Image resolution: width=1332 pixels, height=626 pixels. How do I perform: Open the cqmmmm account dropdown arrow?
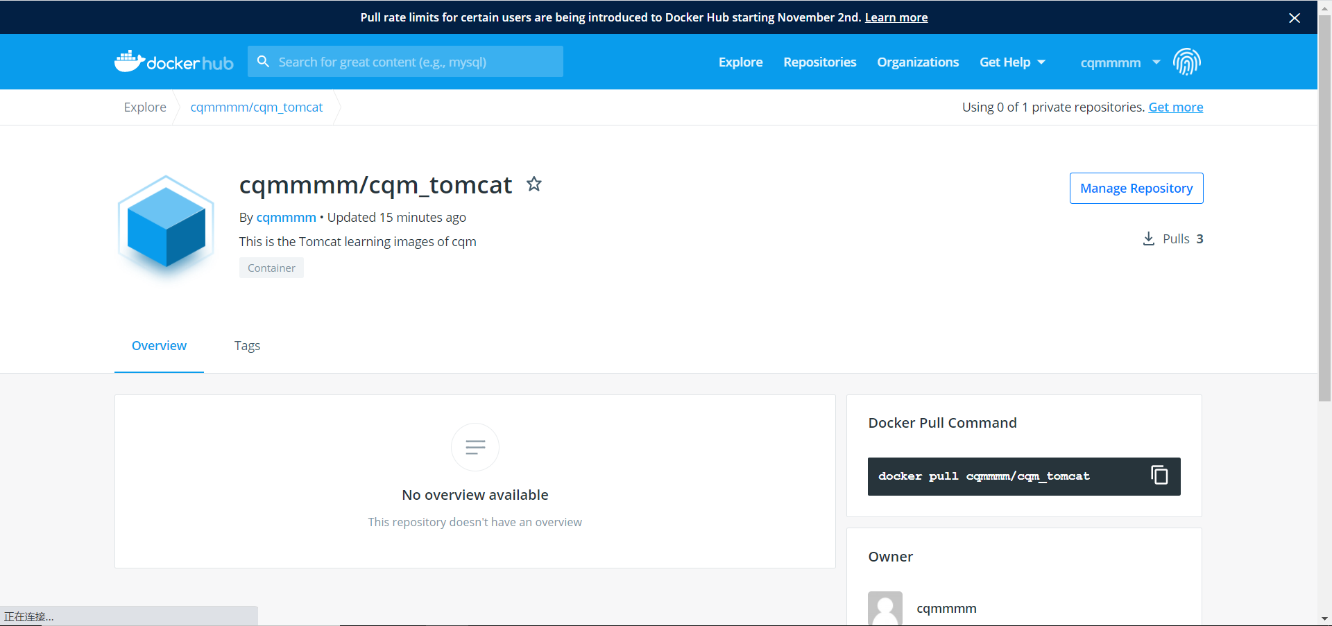pos(1156,62)
